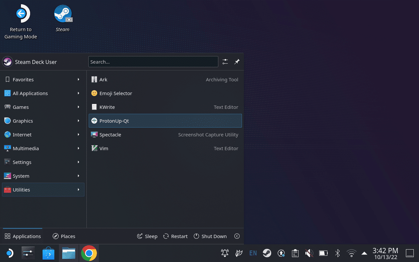Open the Bluetooth tray icon
The height and width of the screenshot is (262, 419).
click(337, 253)
